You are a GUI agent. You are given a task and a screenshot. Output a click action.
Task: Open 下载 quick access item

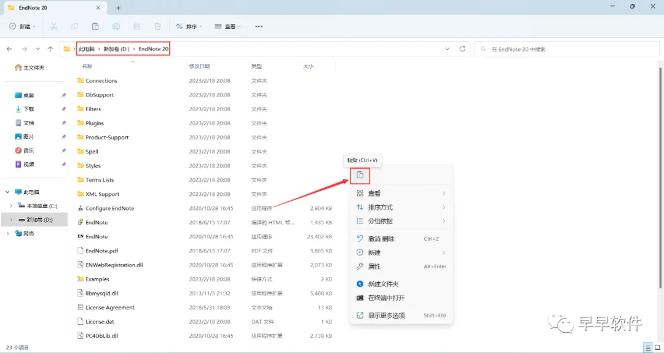coord(25,109)
